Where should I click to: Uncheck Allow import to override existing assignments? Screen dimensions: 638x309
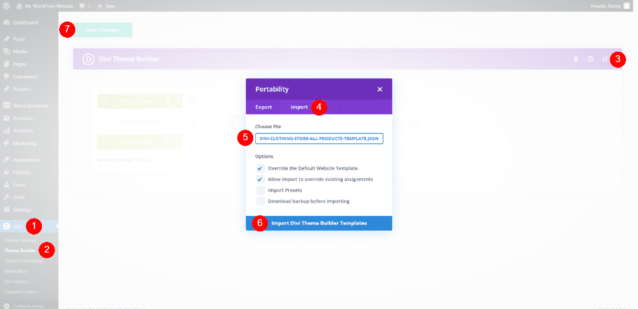click(261, 179)
